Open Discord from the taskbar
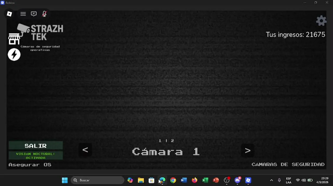 tap(238, 180)
